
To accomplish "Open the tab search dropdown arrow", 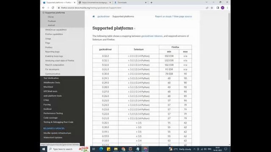I will (207, 3).
